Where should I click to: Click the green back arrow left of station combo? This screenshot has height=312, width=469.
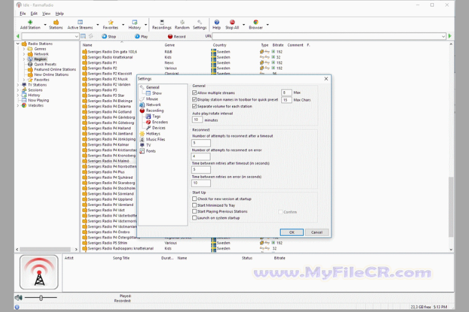pos(18,36)
